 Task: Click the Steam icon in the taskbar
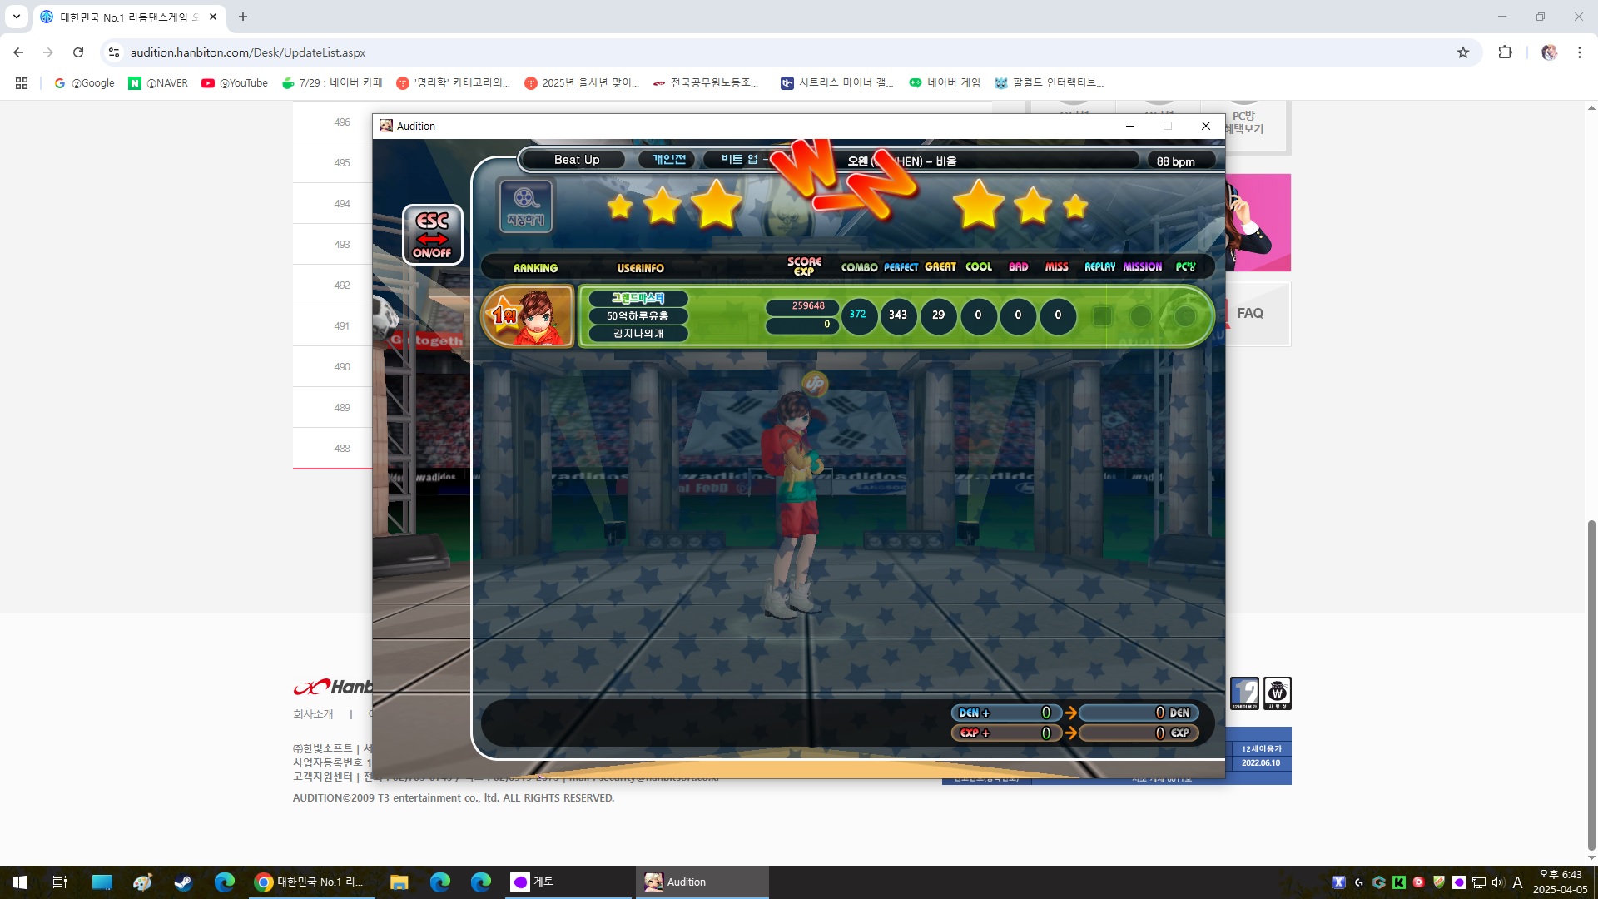[183, 882]
